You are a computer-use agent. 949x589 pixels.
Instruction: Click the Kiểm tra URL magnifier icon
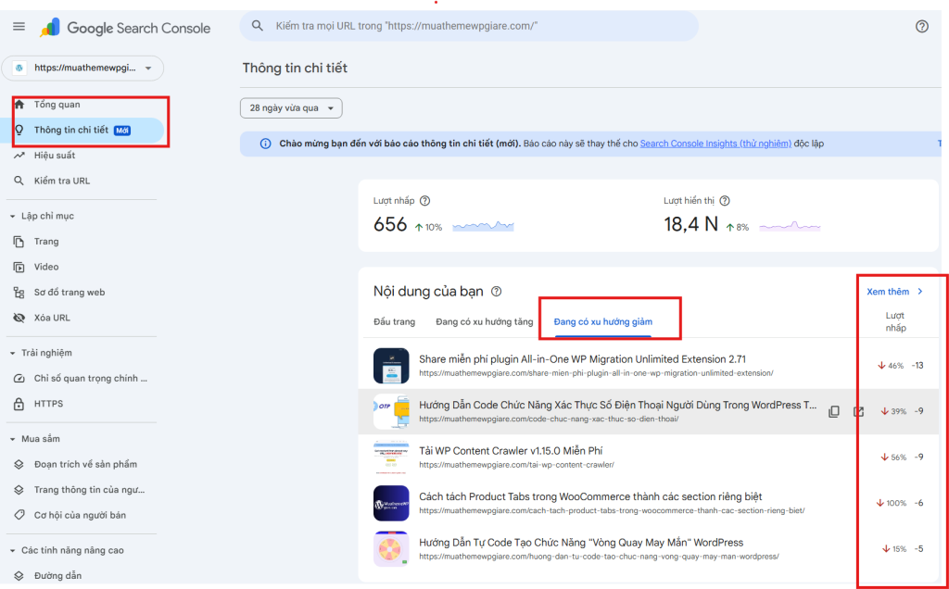[x=19, y=181]
